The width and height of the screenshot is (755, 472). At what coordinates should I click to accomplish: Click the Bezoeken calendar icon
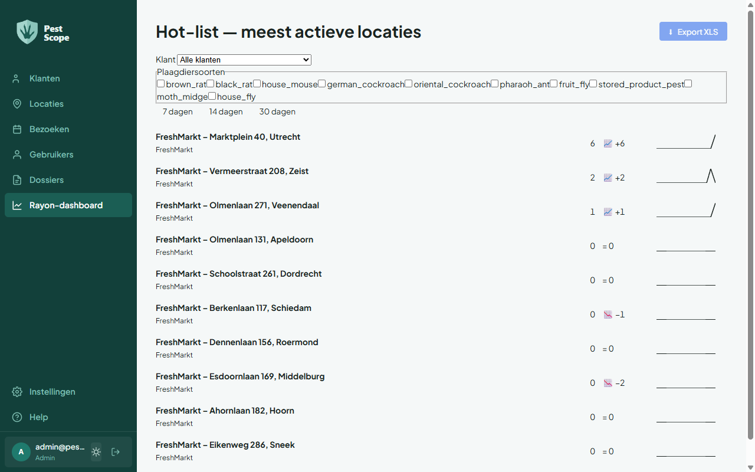click(x=17, y=129)
